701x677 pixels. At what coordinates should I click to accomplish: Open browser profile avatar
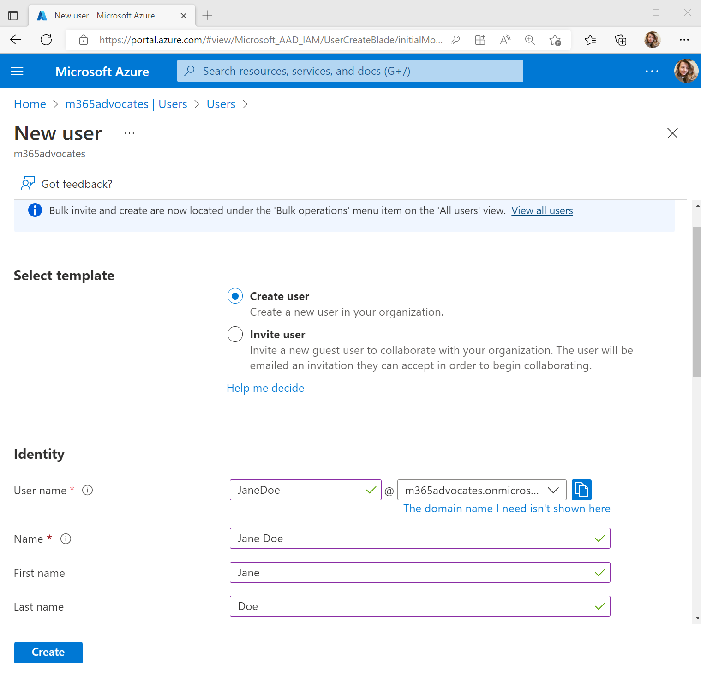(653, 40)
